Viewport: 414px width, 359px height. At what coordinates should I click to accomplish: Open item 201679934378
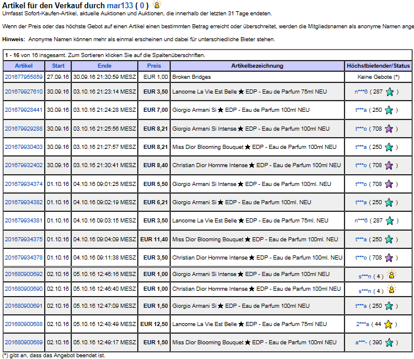[24, 257]
